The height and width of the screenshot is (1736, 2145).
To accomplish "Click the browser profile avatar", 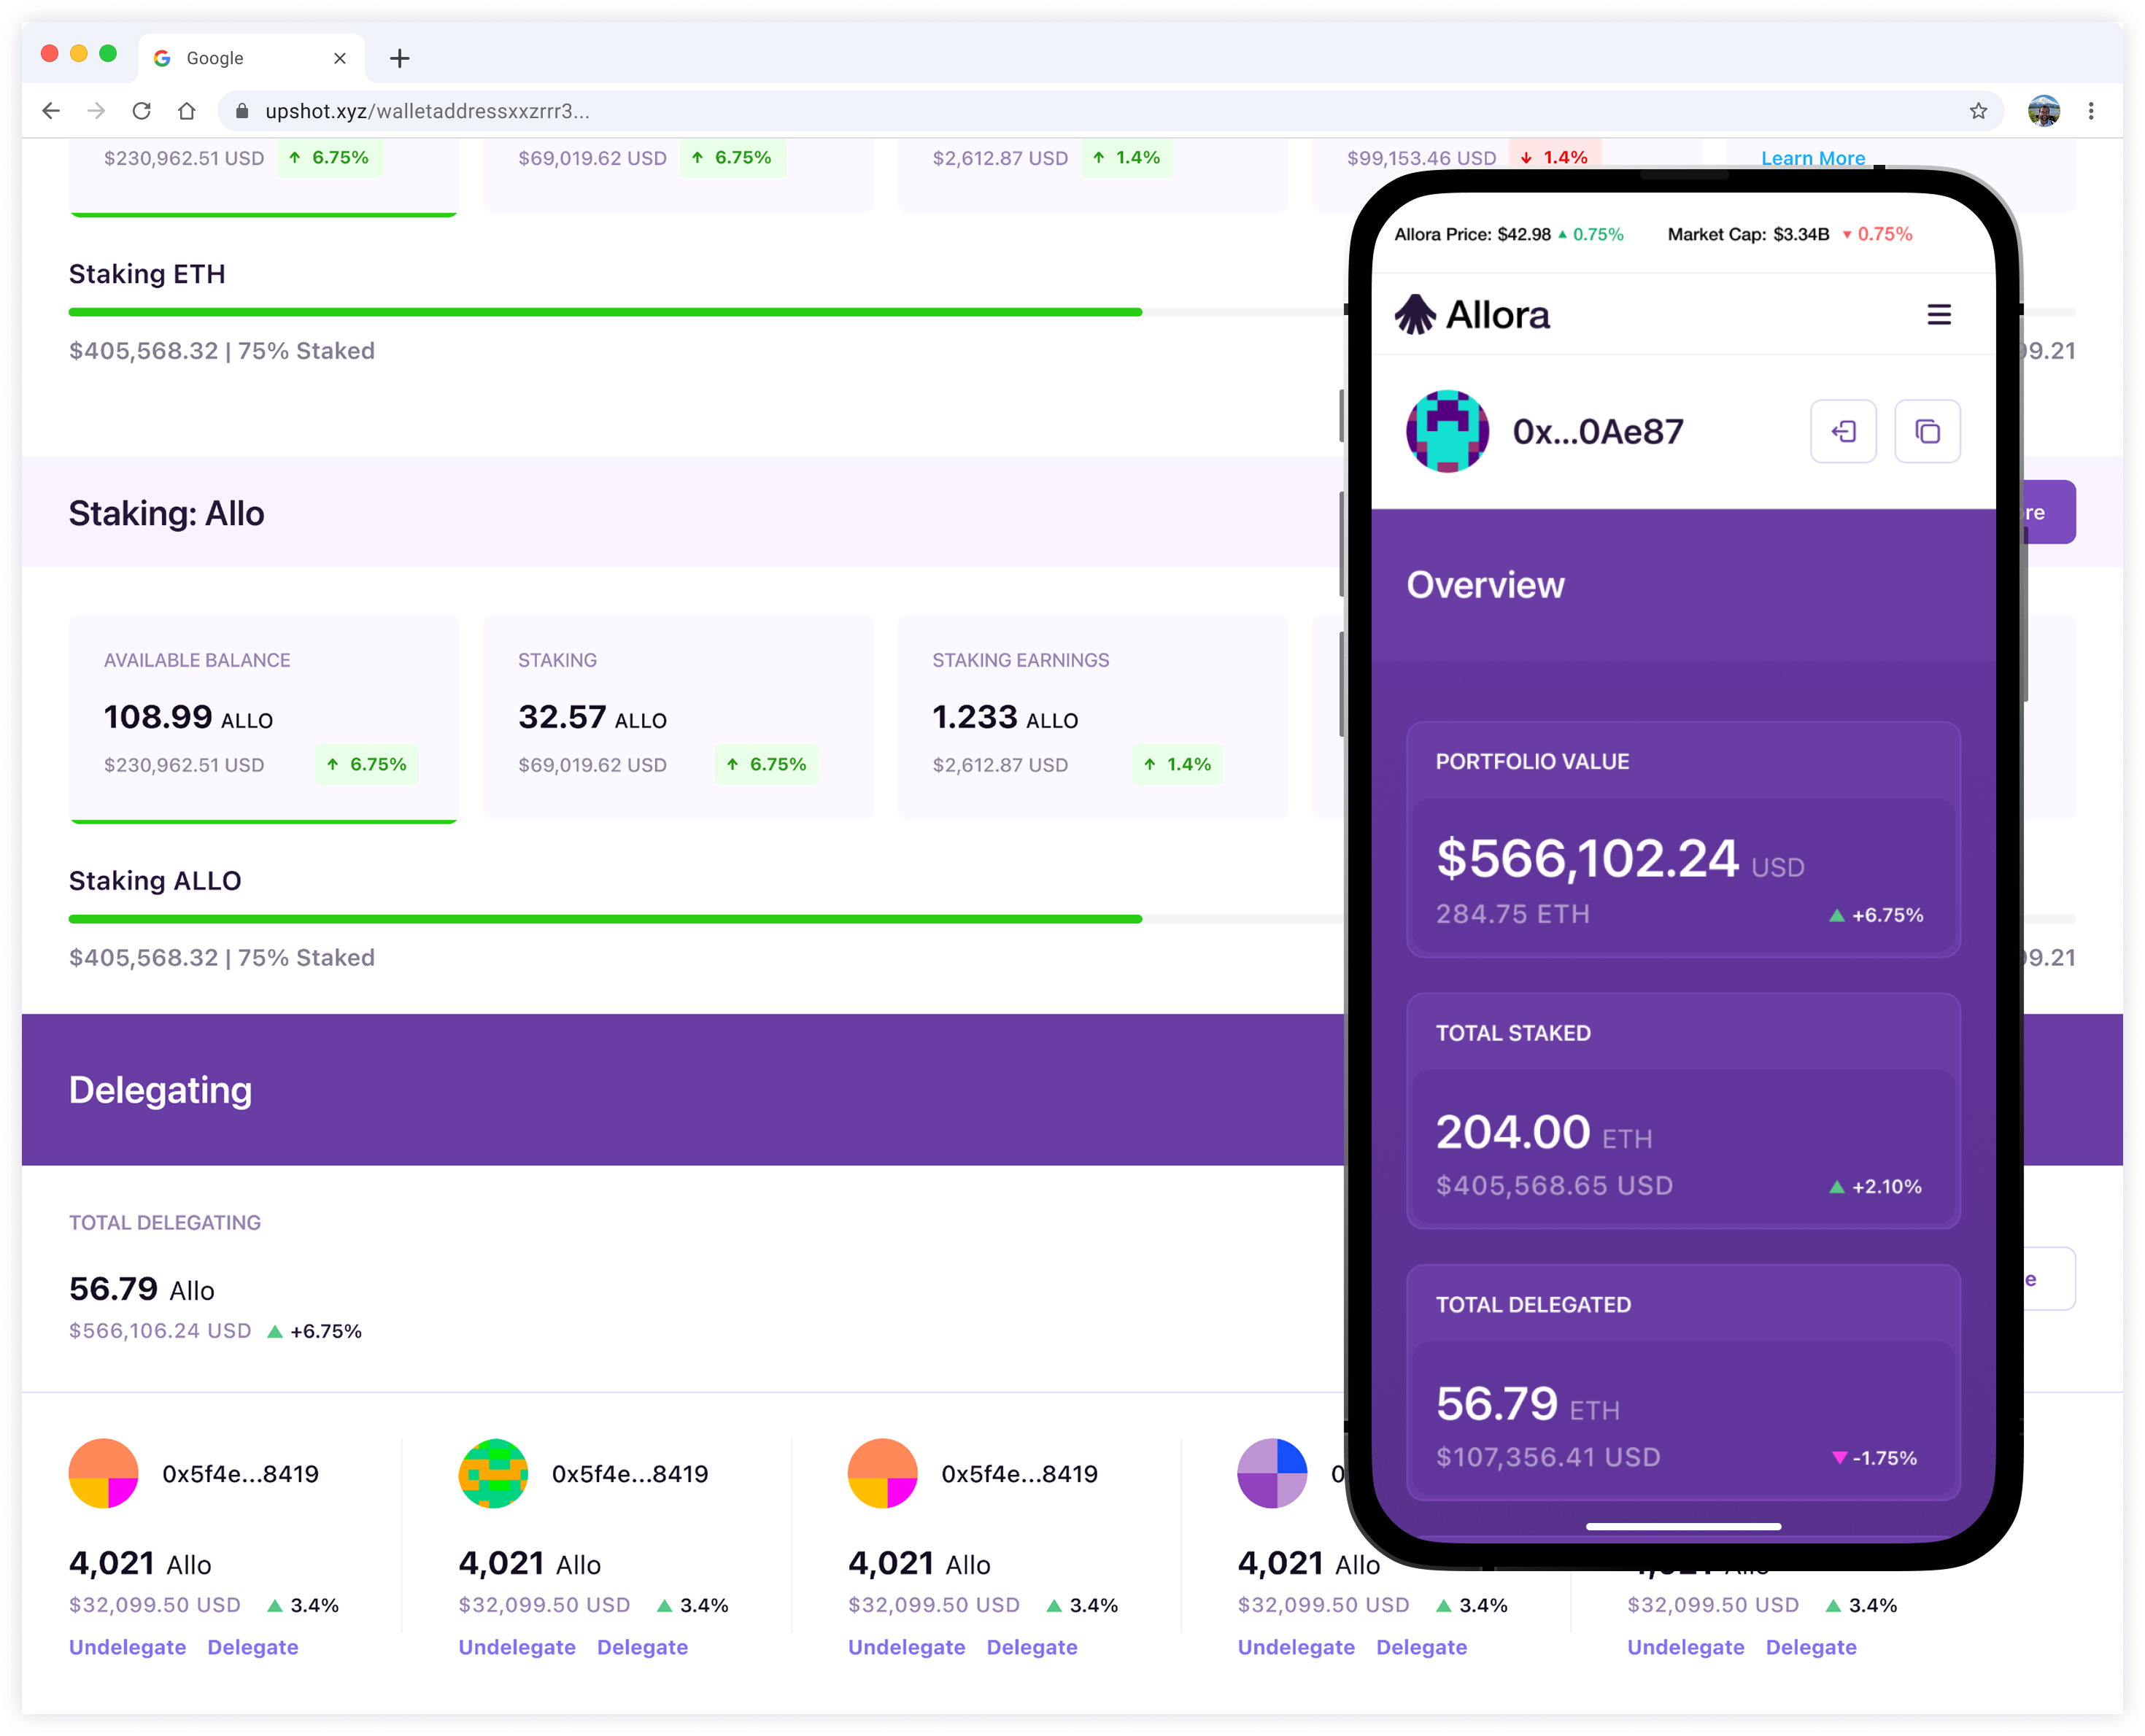I will point(2044,111).
